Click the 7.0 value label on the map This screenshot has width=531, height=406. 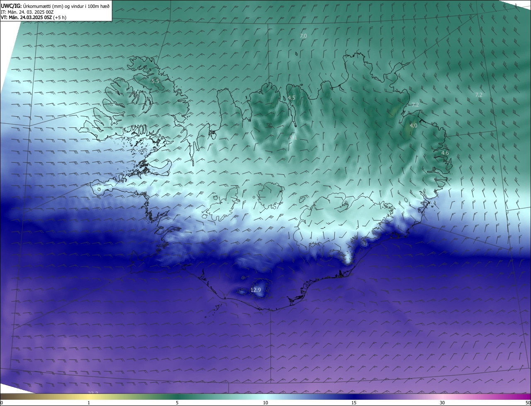click(303, 36)
